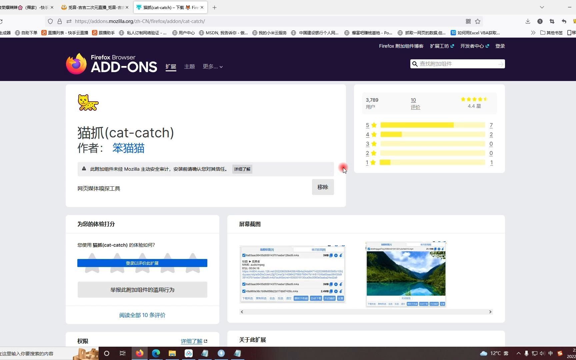576x360 pixels.
Task: Open the 跟播助手 bookmark
Action: (x=104, y=33)
